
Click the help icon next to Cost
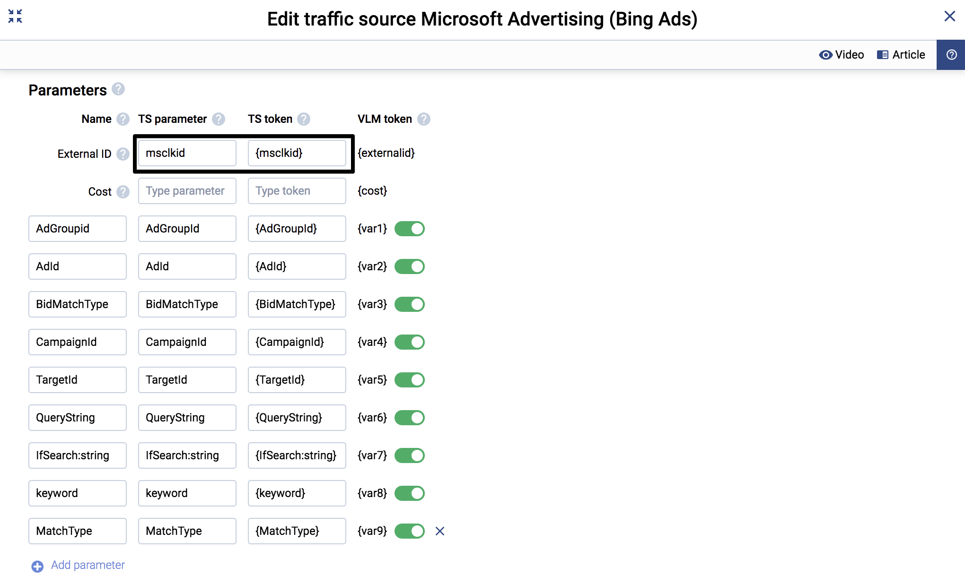click(123, 192)
